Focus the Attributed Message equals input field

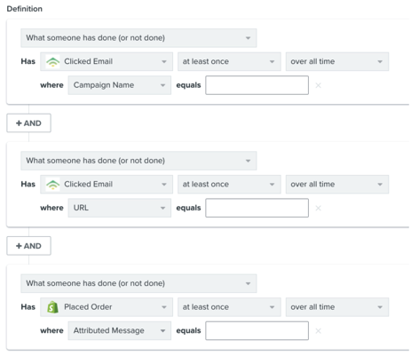click(257, 330)
